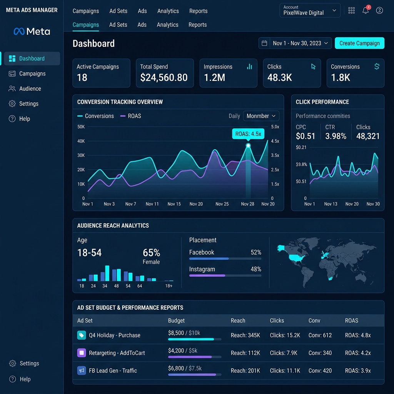The image size is (394, 394).
Task: Toggle the Conversions legend series
Action: click(x=95, y=116)
